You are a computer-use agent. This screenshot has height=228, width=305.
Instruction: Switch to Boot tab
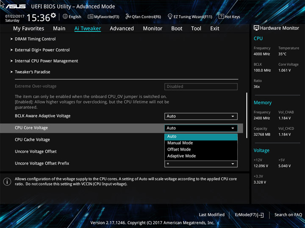click(x=177, y=29)
